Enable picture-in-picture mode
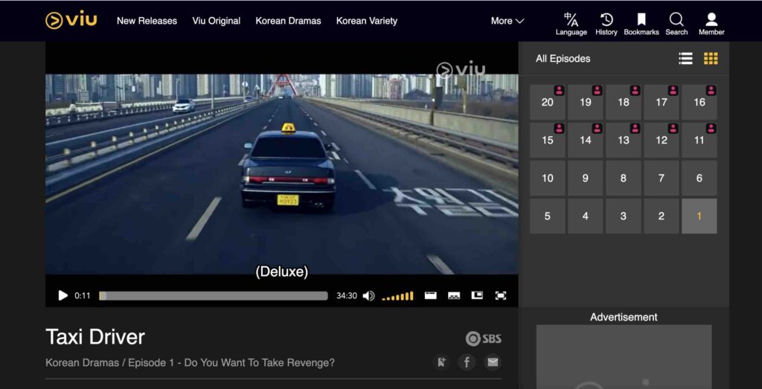 477,296
